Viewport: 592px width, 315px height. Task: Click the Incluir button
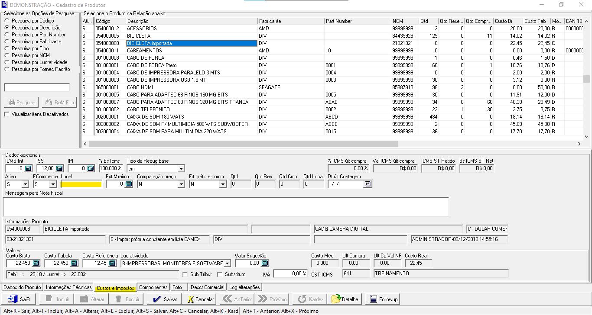(x=56, y=299)
